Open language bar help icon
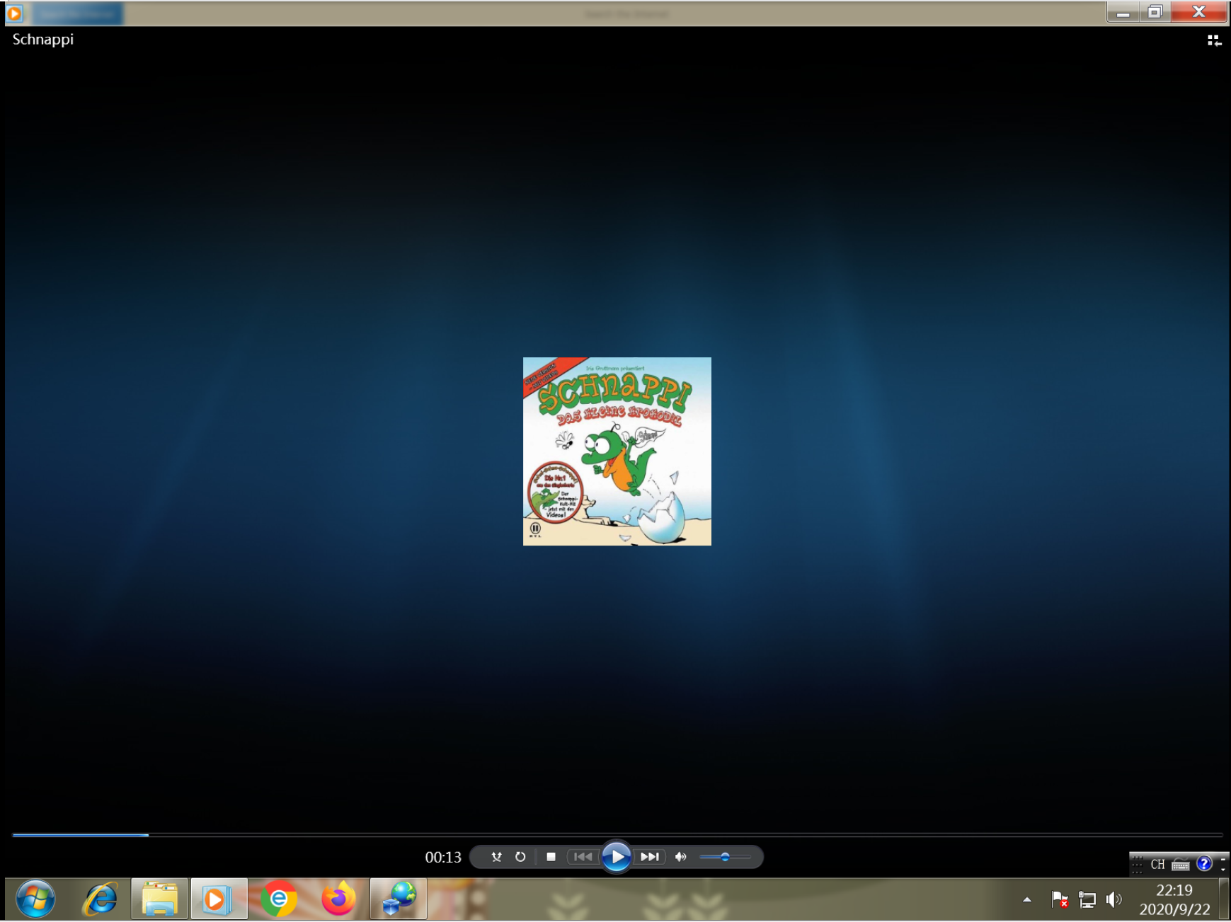 click(1204, 864)
